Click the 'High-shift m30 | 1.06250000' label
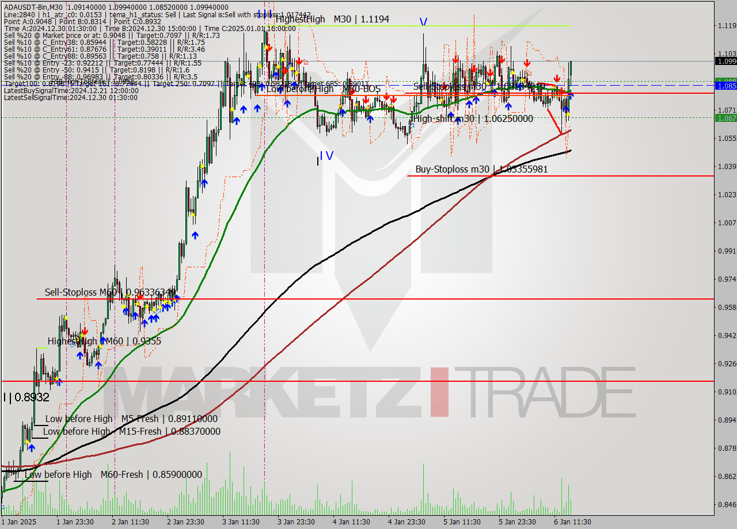This screenshot has width=737, height=529. pyautogui.click(x=473, y=118)
